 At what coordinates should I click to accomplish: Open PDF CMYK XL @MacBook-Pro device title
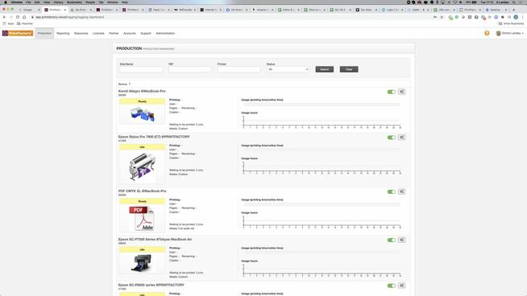142,191
